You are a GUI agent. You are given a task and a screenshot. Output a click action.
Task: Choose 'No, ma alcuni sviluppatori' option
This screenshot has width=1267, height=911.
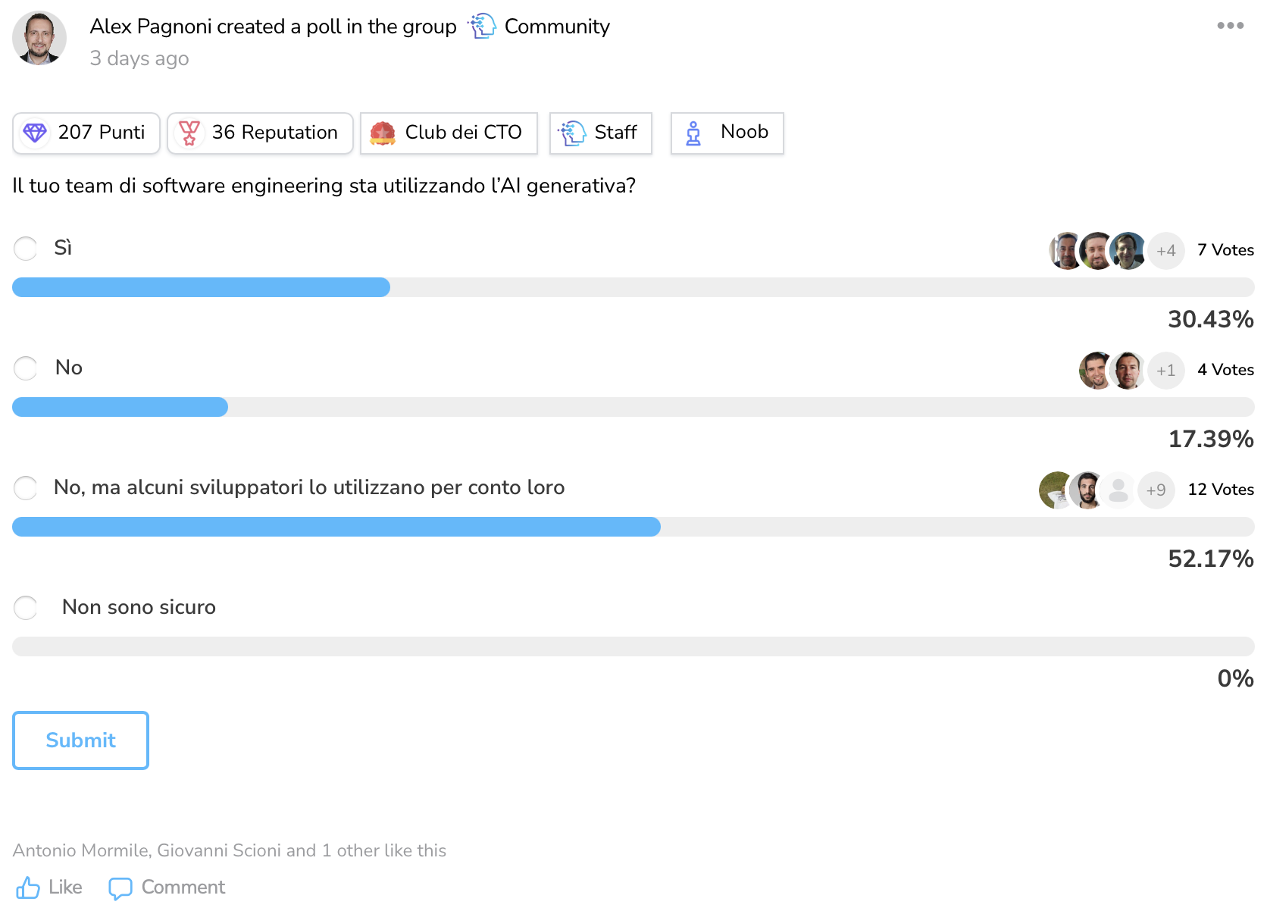tap(26, 488)
